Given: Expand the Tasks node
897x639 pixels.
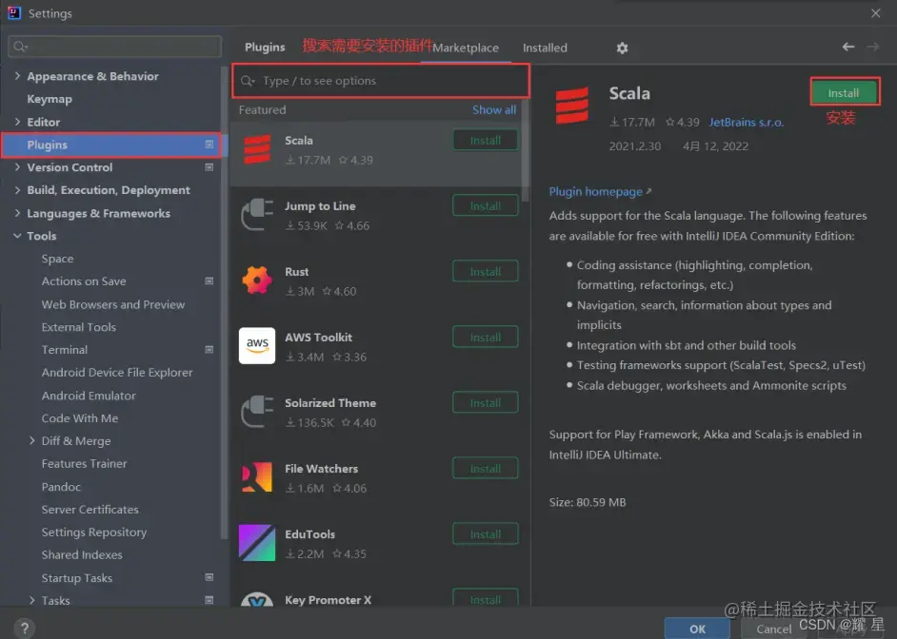Looking at the screenshot, I should pos(31,600).
